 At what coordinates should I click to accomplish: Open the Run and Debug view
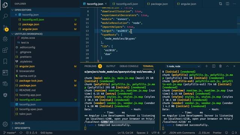(5, 39)
